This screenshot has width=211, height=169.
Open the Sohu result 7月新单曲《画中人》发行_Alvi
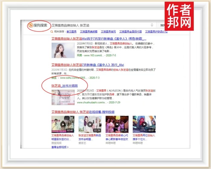click(87, 65)
